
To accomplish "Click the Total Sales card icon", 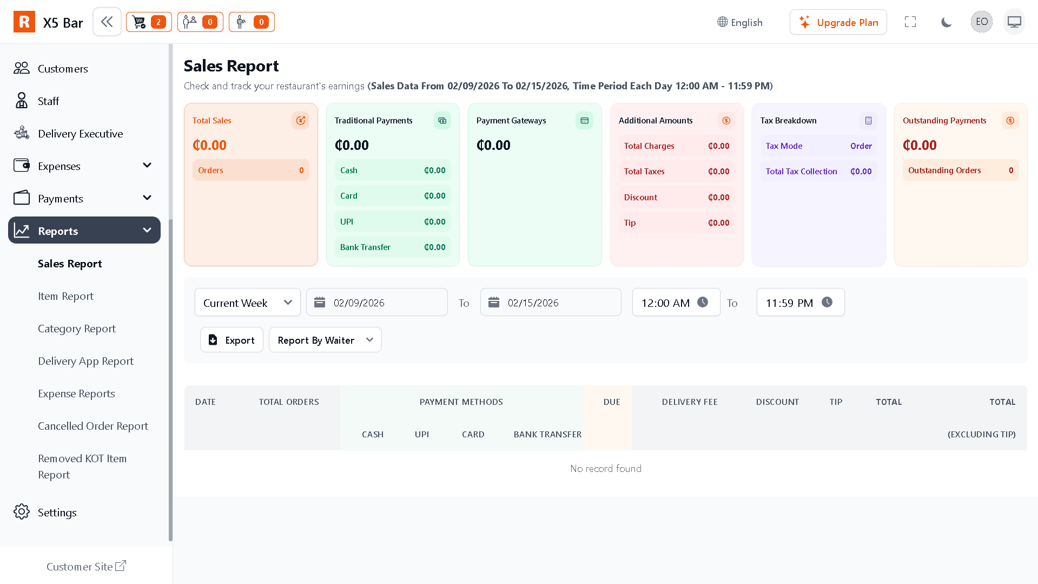I will coord(300,121).
